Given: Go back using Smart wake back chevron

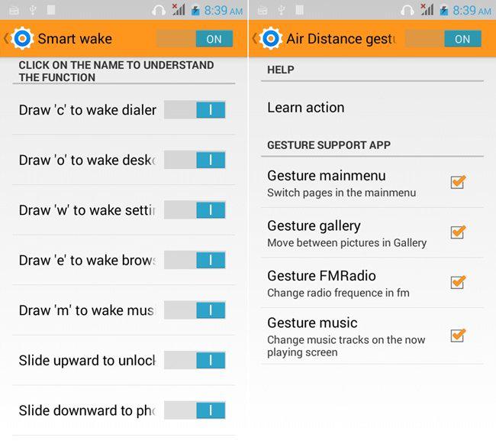Looking at the screenshot, I should click(5, 39).
